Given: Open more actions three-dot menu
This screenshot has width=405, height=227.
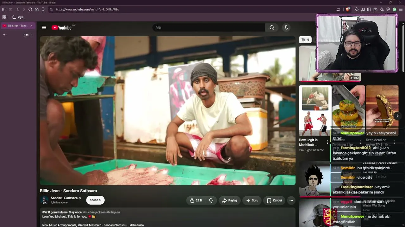Looking at the screenshot, I should [291, 201].
